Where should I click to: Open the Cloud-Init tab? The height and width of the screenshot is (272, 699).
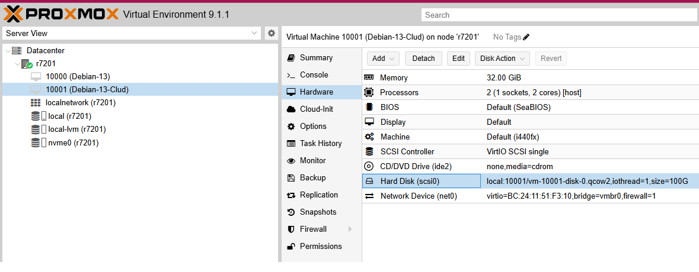pyautogui.click(x=317, y=109)
